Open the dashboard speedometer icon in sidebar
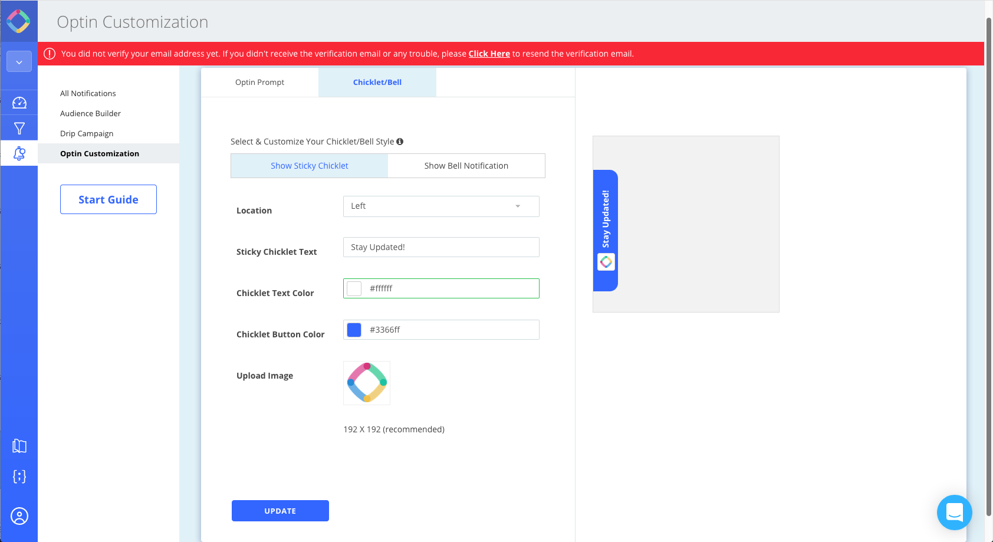The height and width of the screenshot is (542, 993). click(x=19, y=103)
